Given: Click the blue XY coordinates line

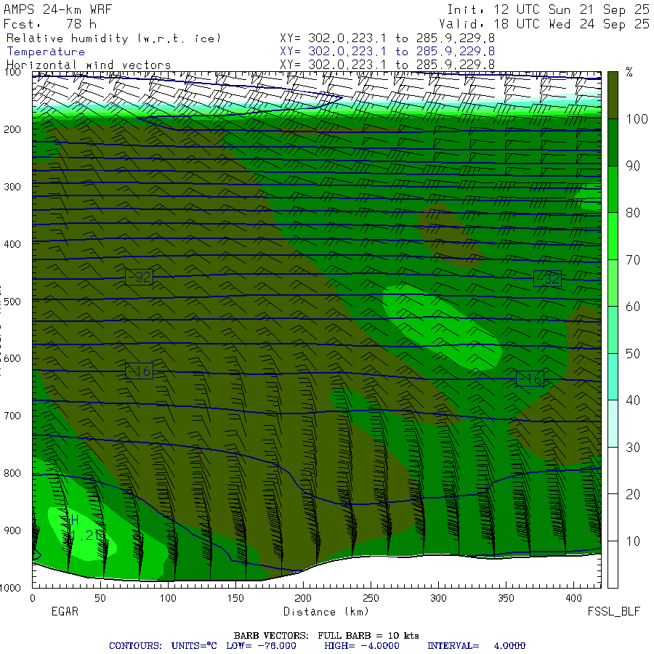Looking at the screenshot, I should point(387,52).
